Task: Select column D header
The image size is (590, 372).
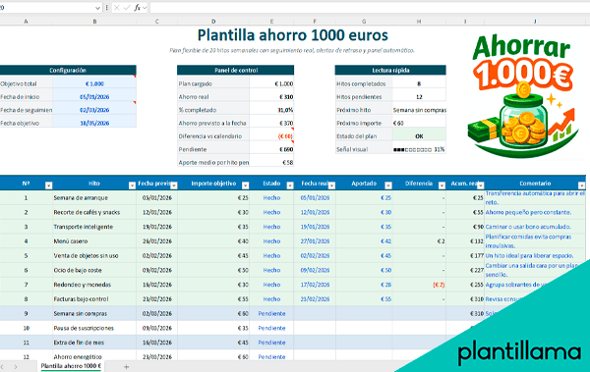Action: 213,22
